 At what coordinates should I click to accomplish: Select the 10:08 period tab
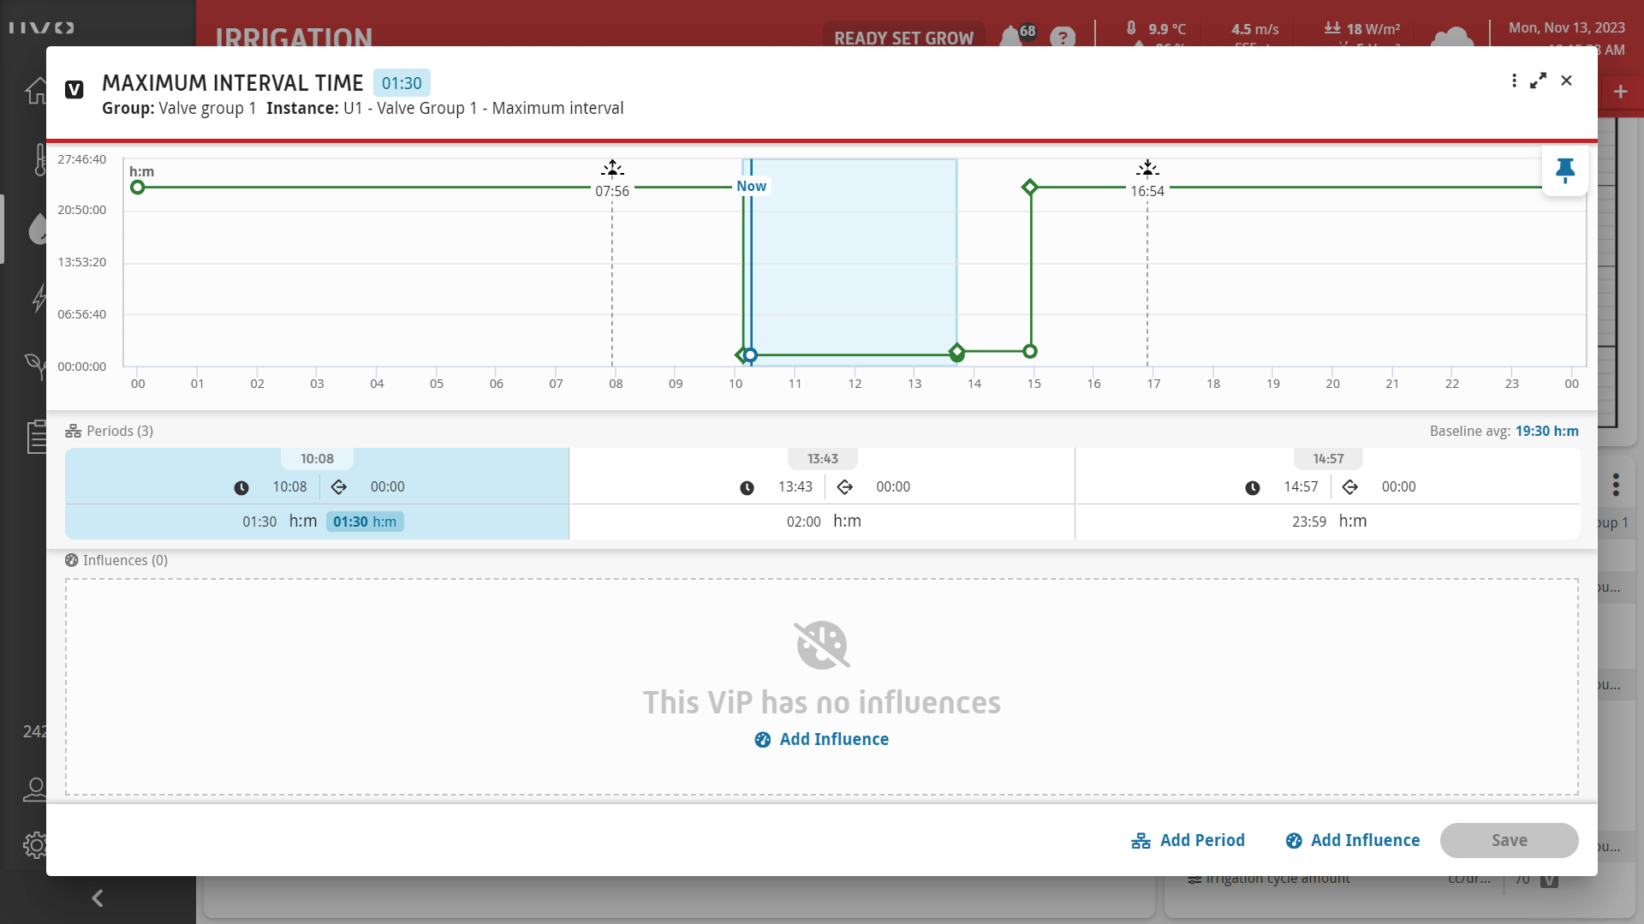point(317,459)
